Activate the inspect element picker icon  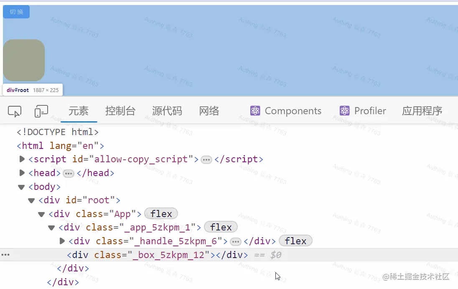click(15, 111)
